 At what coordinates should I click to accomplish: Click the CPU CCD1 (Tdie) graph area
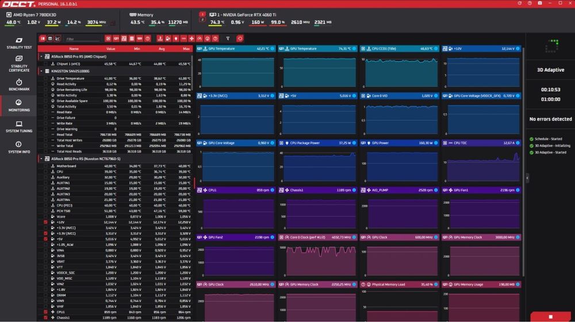(x=401, y=72)
